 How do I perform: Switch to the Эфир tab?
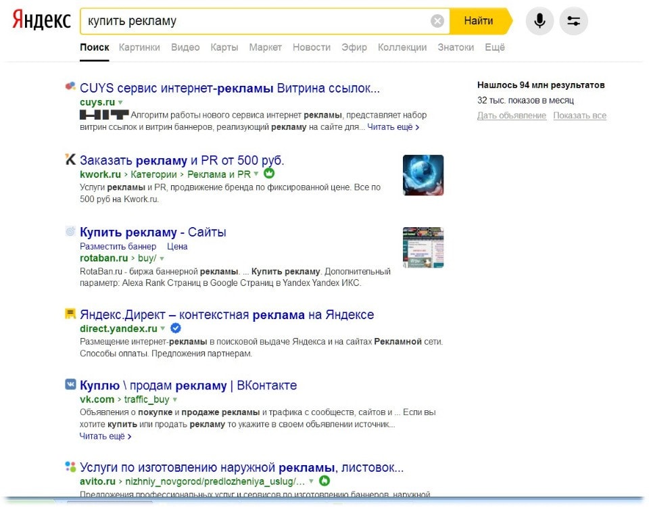coord(354,47)
